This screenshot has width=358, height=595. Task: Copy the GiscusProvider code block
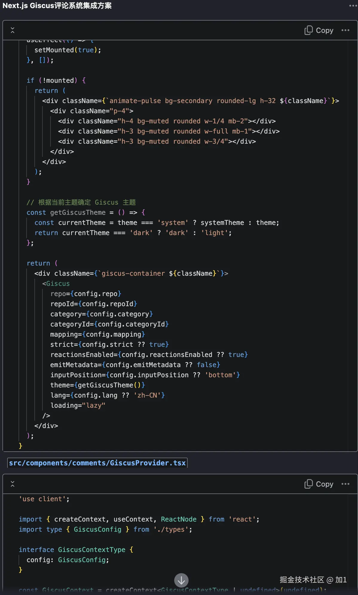(319, 484)
